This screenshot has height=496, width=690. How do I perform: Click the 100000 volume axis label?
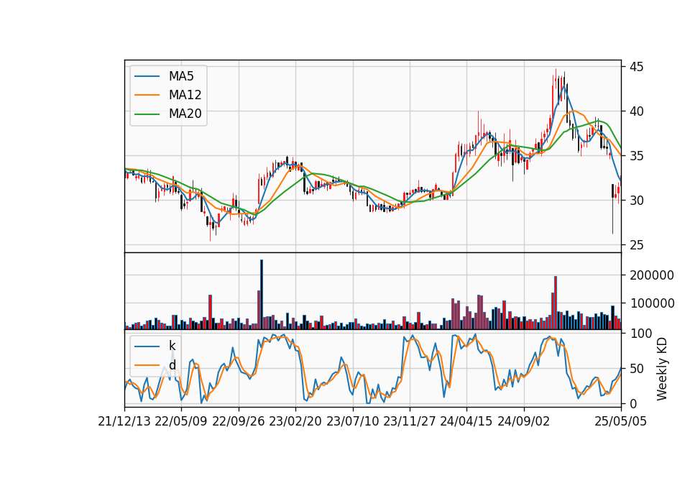[652, 303]
